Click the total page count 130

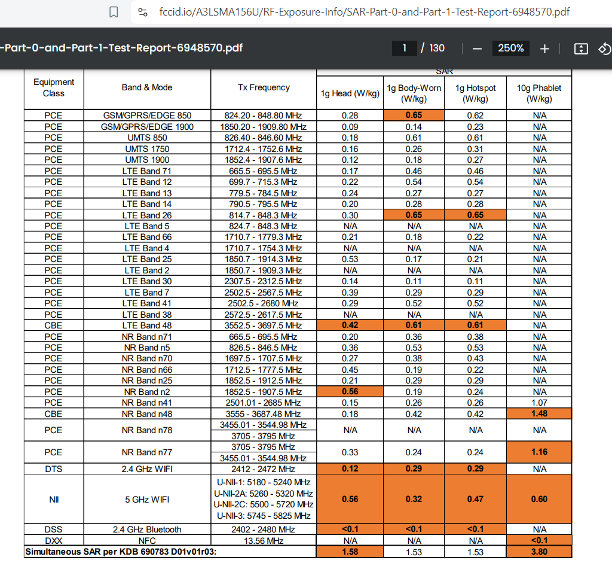[x=437, y=48]
